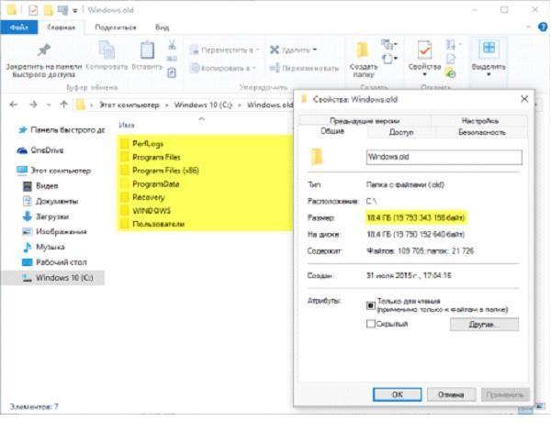Click the Copy icon in the ribbon
Screen dimensions: 551x432
point(107,50)
